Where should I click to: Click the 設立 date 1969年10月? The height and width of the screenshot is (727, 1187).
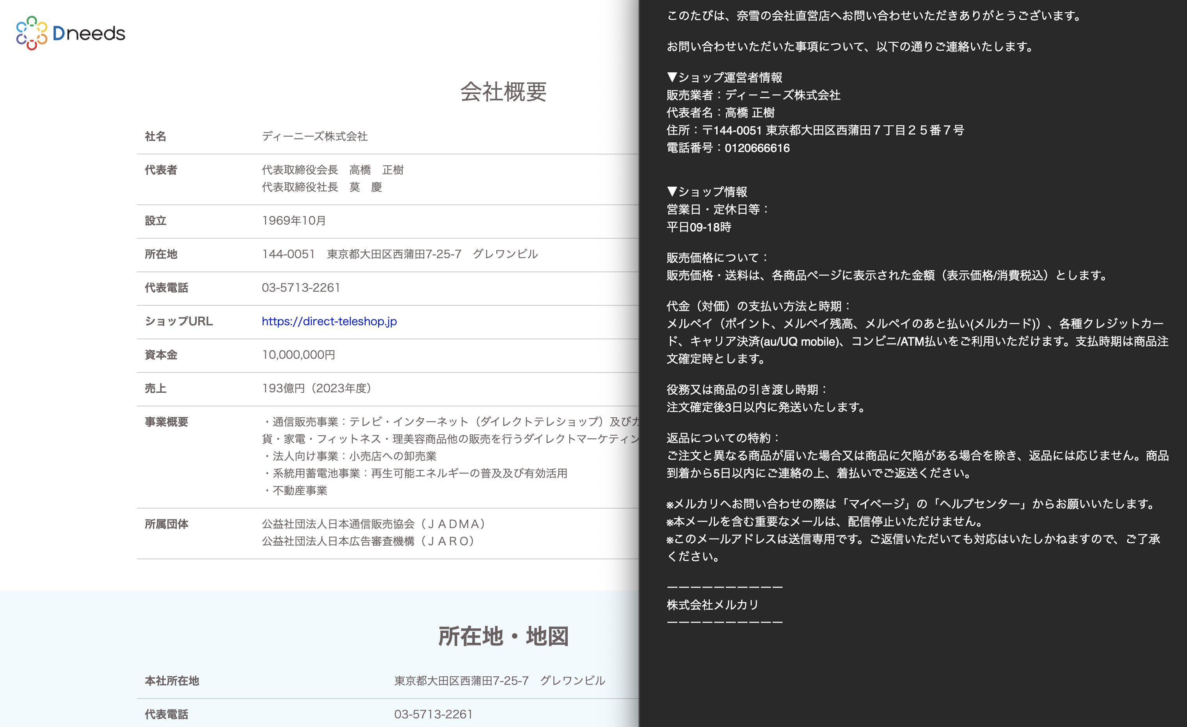point(293,220)
